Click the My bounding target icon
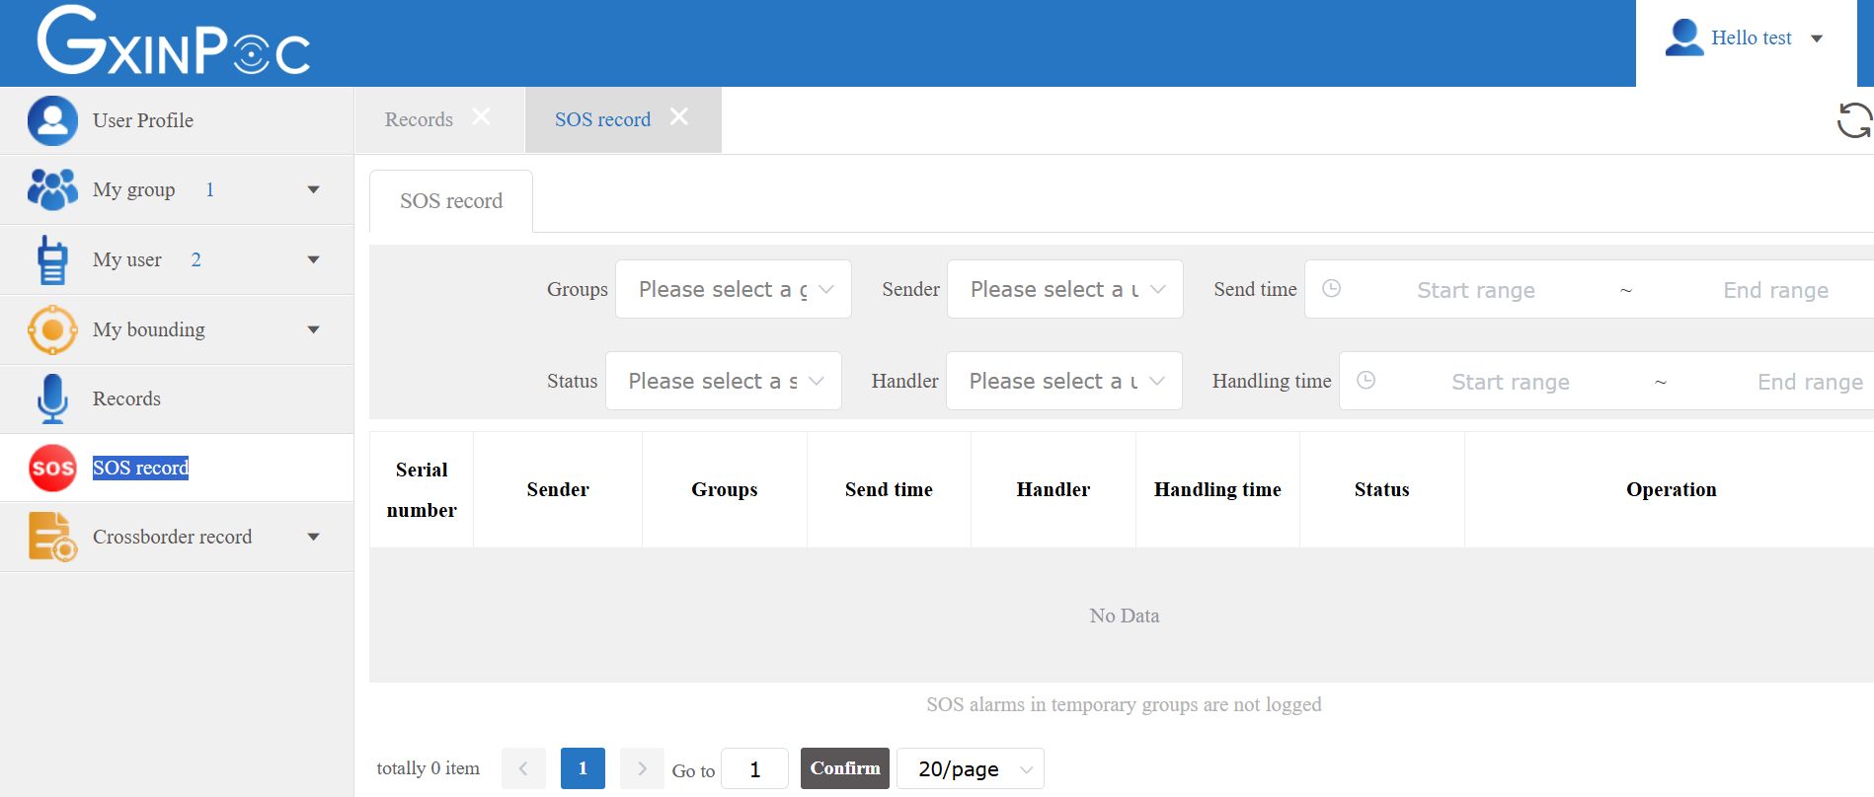The height and width of the screenshot is (797, 1874). [x=52, y=329]
